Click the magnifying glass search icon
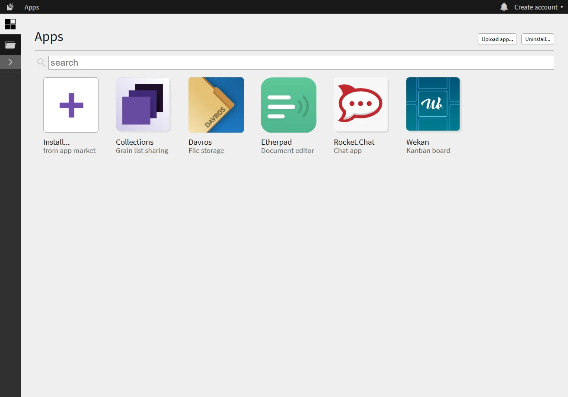568x397 pixels. coord(41,63)
